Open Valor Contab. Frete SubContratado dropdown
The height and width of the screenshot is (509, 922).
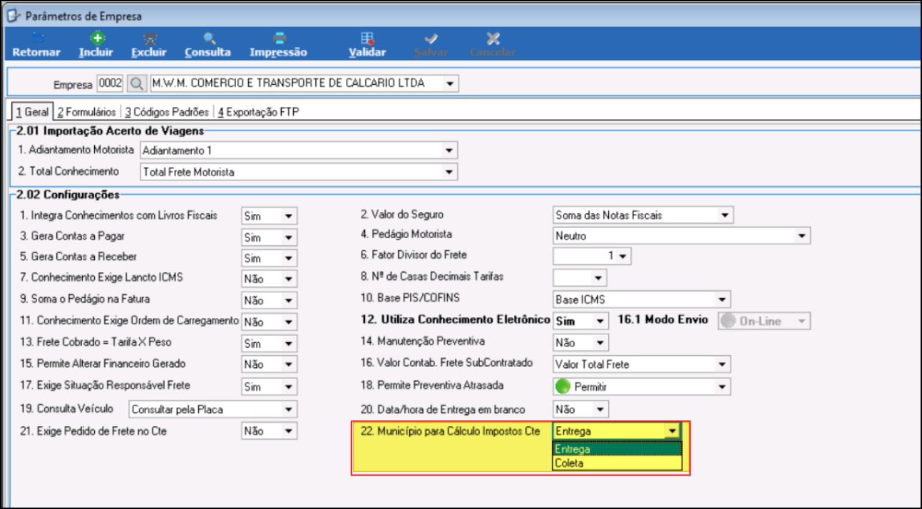click(x=722, y=364)
